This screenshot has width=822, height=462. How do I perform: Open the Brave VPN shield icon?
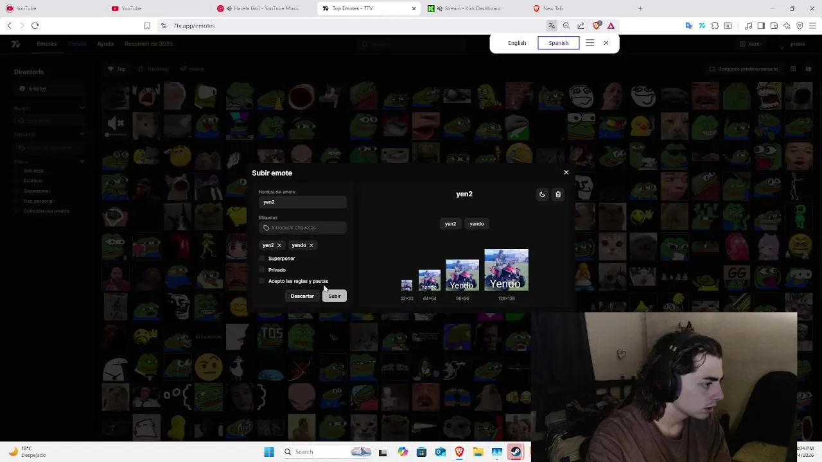(800, 26)
